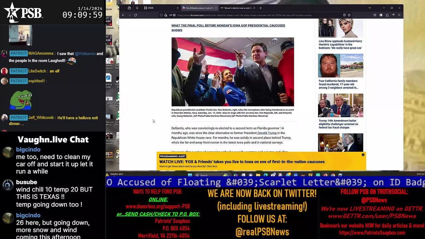Select the Ron DeSantis article tab
The height and width of the screenshot is (239, 425).
coord(199,8)
